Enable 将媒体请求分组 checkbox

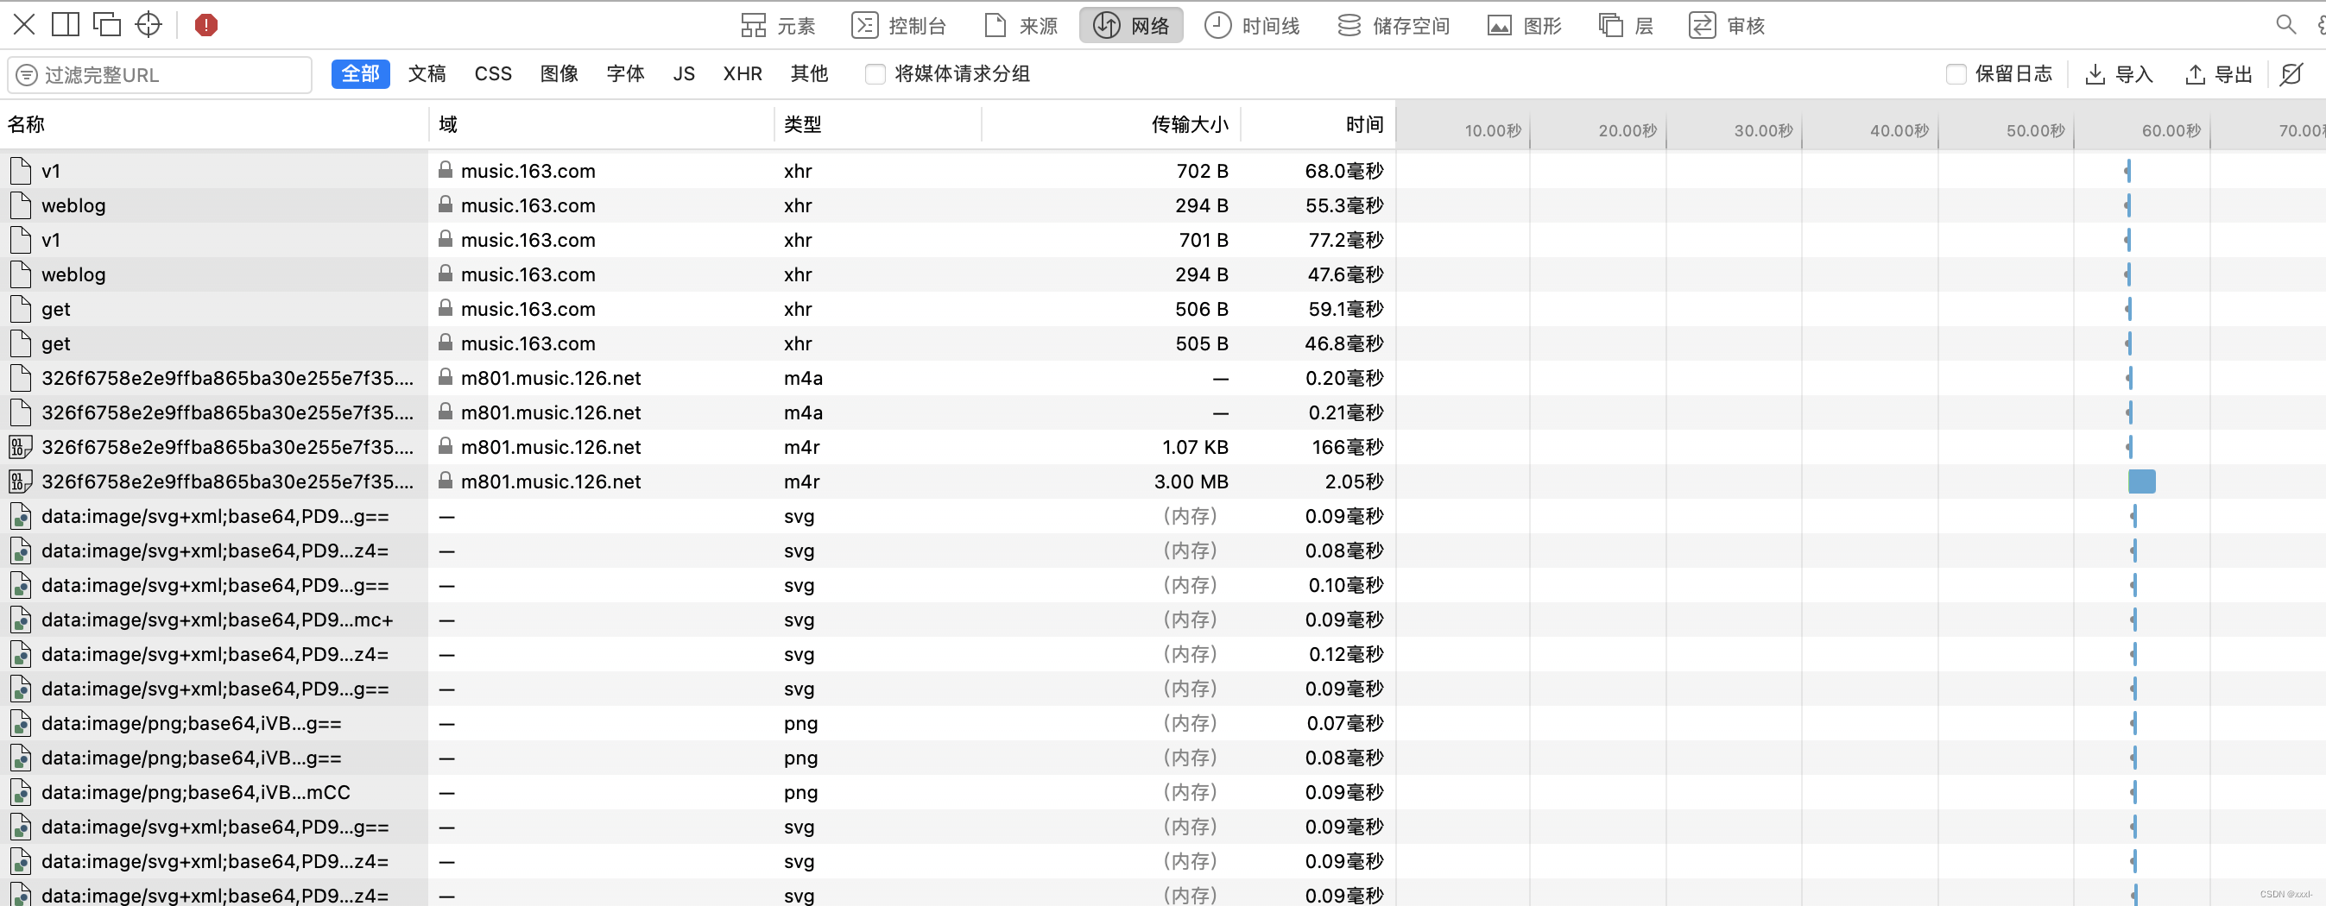875,74
